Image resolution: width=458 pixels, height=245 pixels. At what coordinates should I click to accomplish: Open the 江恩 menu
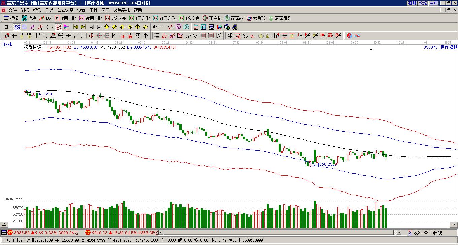(49, 10)
